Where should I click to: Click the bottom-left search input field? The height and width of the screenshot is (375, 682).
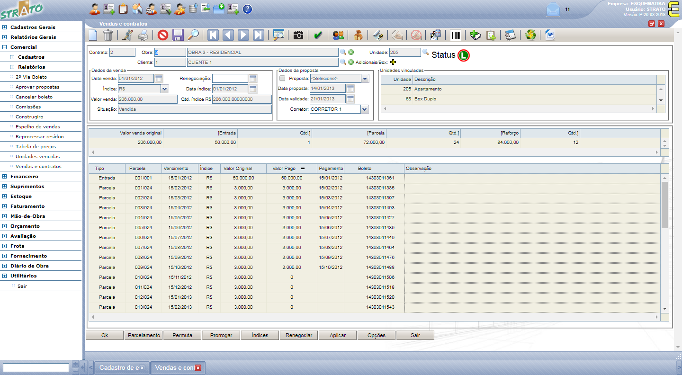(36, 367)
